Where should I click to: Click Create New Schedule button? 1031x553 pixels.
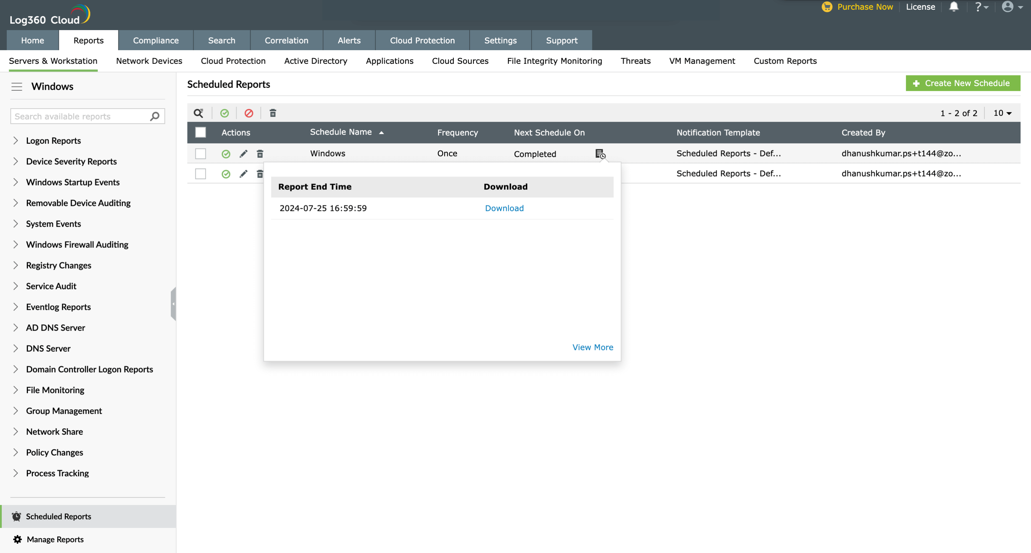[963, 83]
